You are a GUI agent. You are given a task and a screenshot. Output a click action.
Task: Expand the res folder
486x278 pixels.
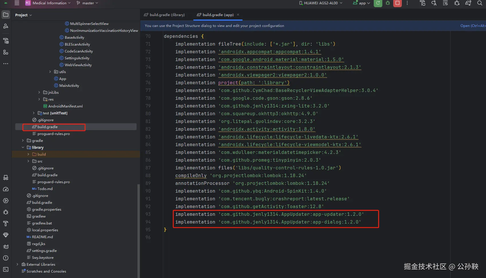[39, 99]
